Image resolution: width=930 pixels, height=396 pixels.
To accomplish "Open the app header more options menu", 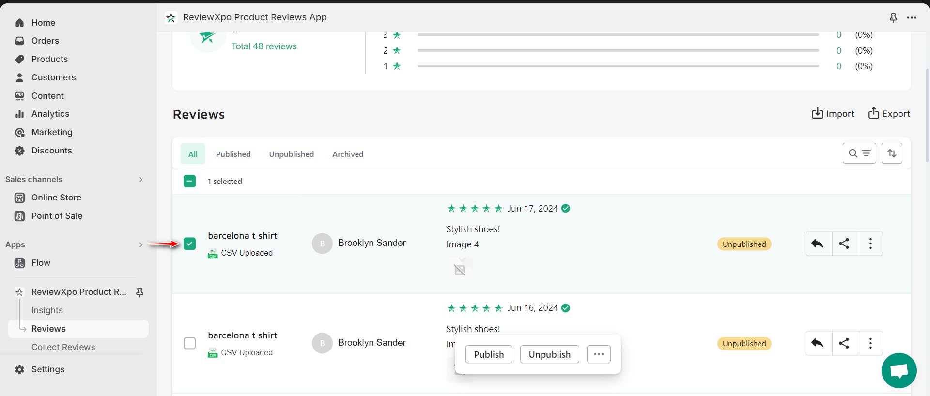I will point(912,17).
